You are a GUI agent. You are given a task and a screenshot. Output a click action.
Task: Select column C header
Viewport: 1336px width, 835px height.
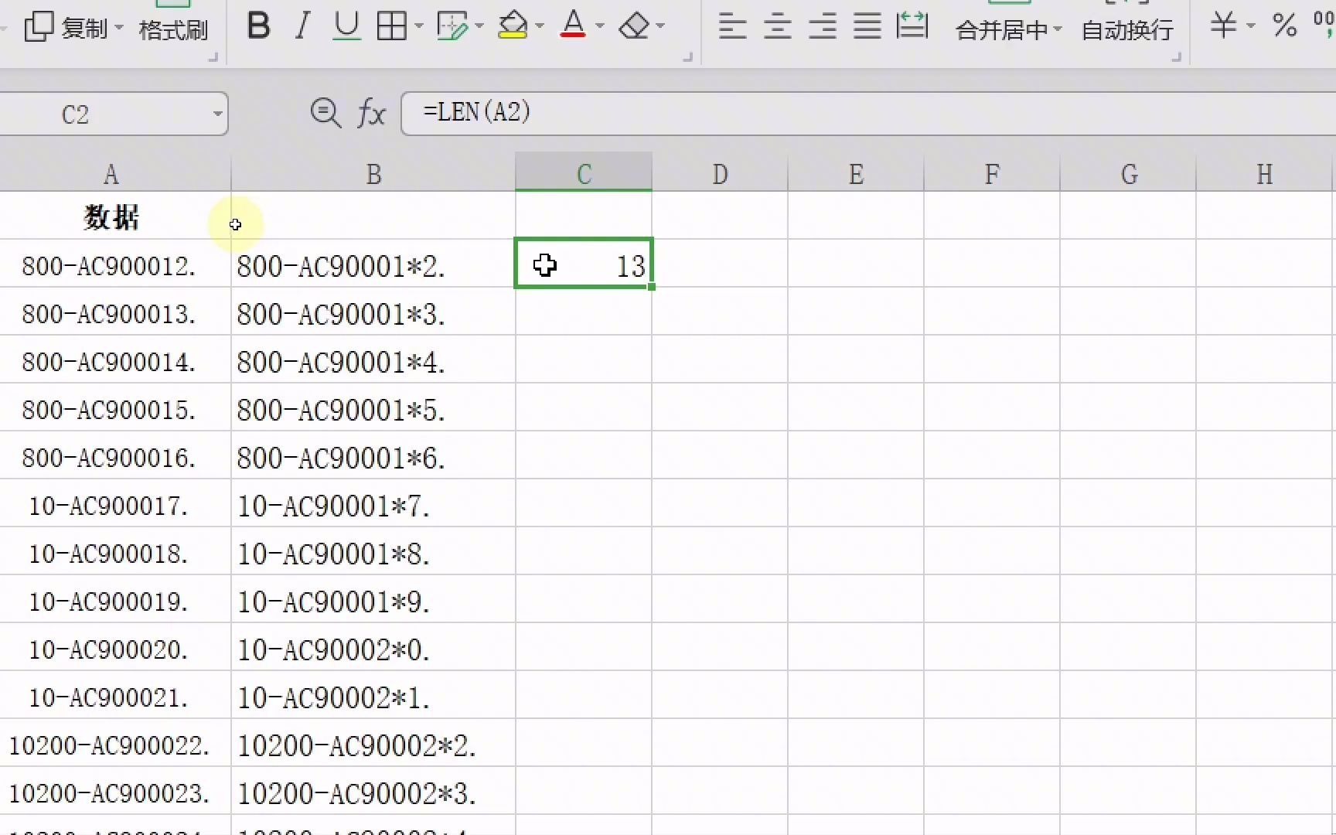click(584, 175)
